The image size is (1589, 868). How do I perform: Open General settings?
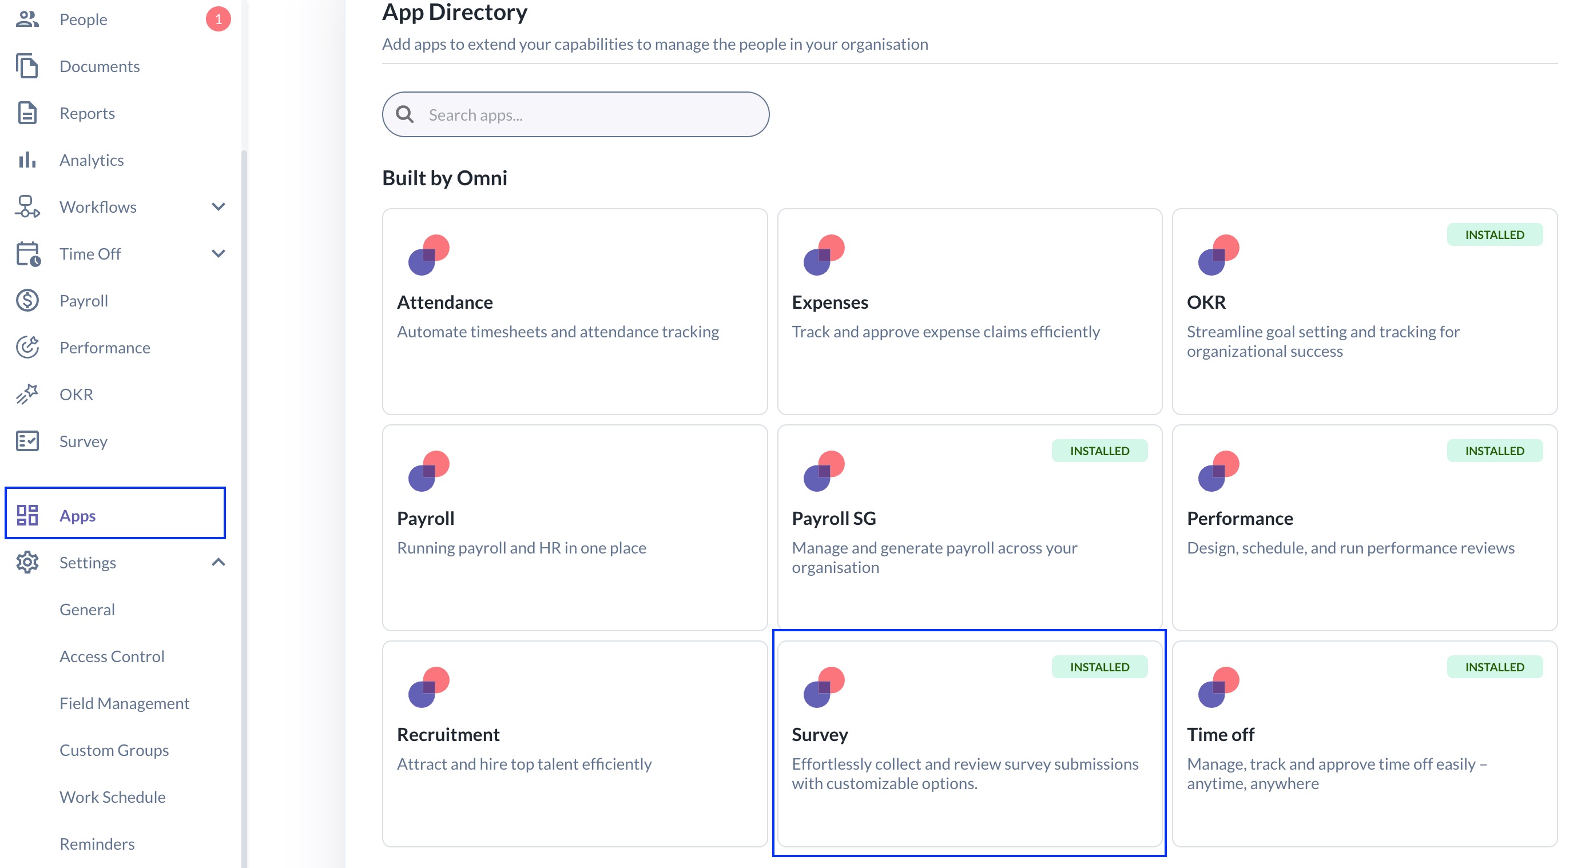tap(87, 609)
